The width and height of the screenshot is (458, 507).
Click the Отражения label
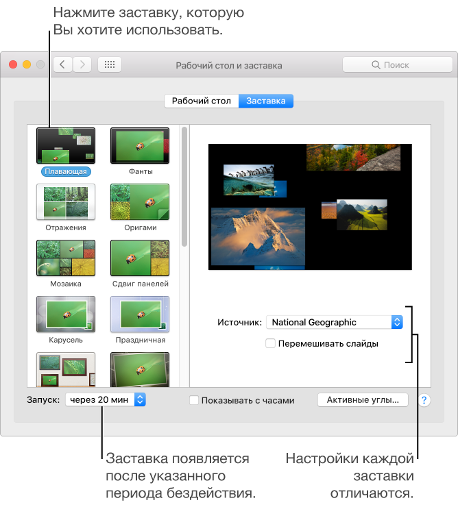point(66,227)
